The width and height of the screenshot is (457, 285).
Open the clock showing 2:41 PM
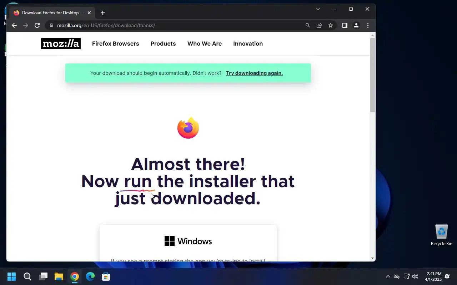(x=433, y=276)
